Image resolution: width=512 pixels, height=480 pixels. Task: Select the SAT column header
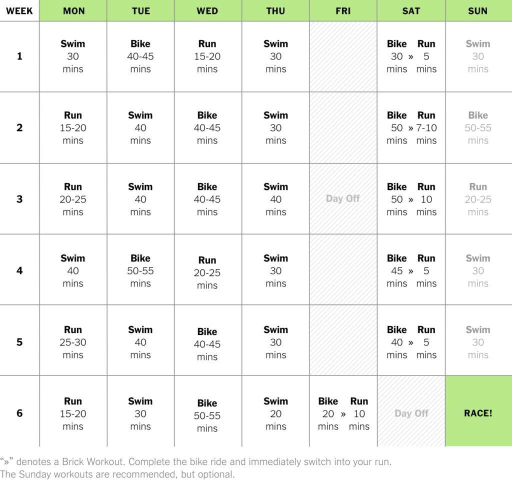[x=411, y=10]
